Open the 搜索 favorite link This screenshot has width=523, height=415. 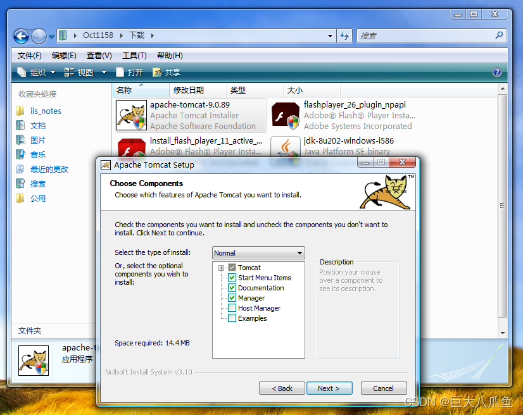pos(38,184)
